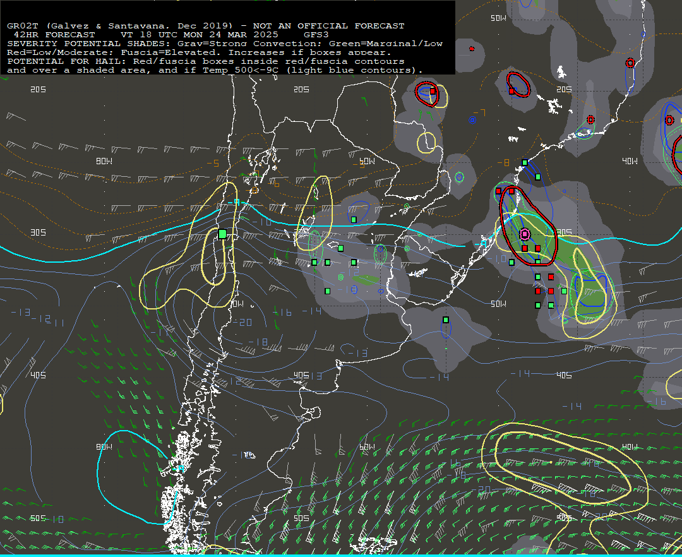Click the 'SEVERITY POTENTIAL SHADES' legend line

[x=224, y=44]
